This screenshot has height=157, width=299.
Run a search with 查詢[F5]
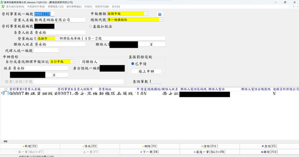pyautogui.click(x=269, y=146)
